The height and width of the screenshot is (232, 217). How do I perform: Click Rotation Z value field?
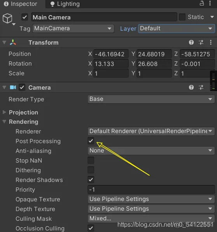pyautogui.click(x=197, y=64)
